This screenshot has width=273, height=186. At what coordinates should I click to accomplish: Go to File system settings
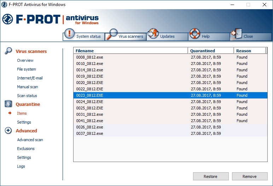[x=27, y=69]
